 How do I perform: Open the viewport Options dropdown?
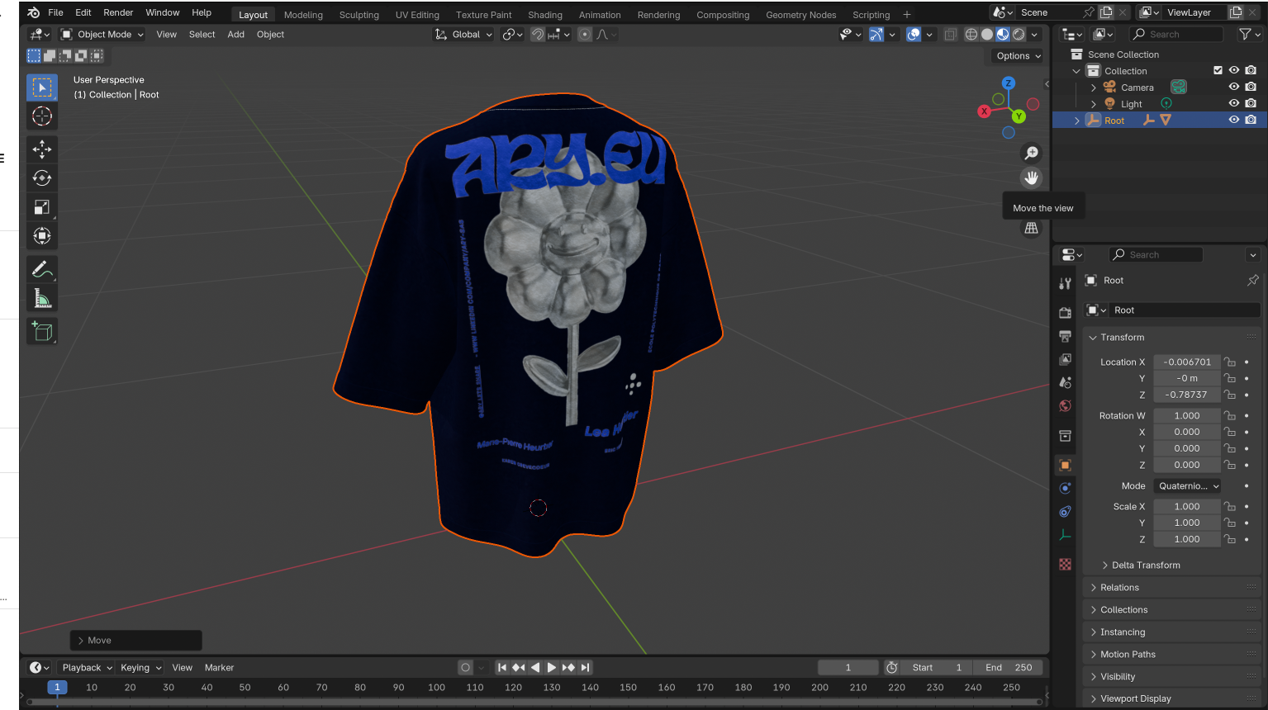pos(1019,55)
